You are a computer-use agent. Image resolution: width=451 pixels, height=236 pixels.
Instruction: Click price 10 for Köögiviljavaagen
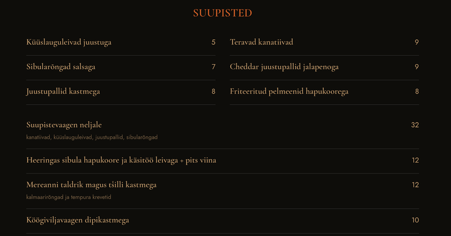pos(415,220)
